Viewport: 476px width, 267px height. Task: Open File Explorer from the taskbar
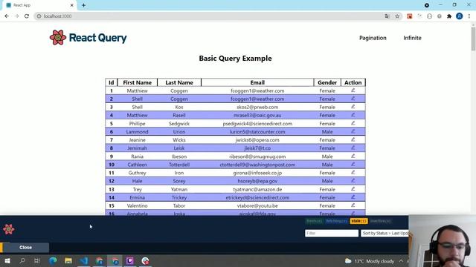pyautogui.click(x=68, y=260)
